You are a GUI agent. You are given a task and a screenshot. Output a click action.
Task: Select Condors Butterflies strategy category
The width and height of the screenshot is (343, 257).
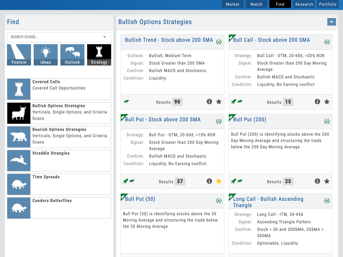tap(59, 208)
